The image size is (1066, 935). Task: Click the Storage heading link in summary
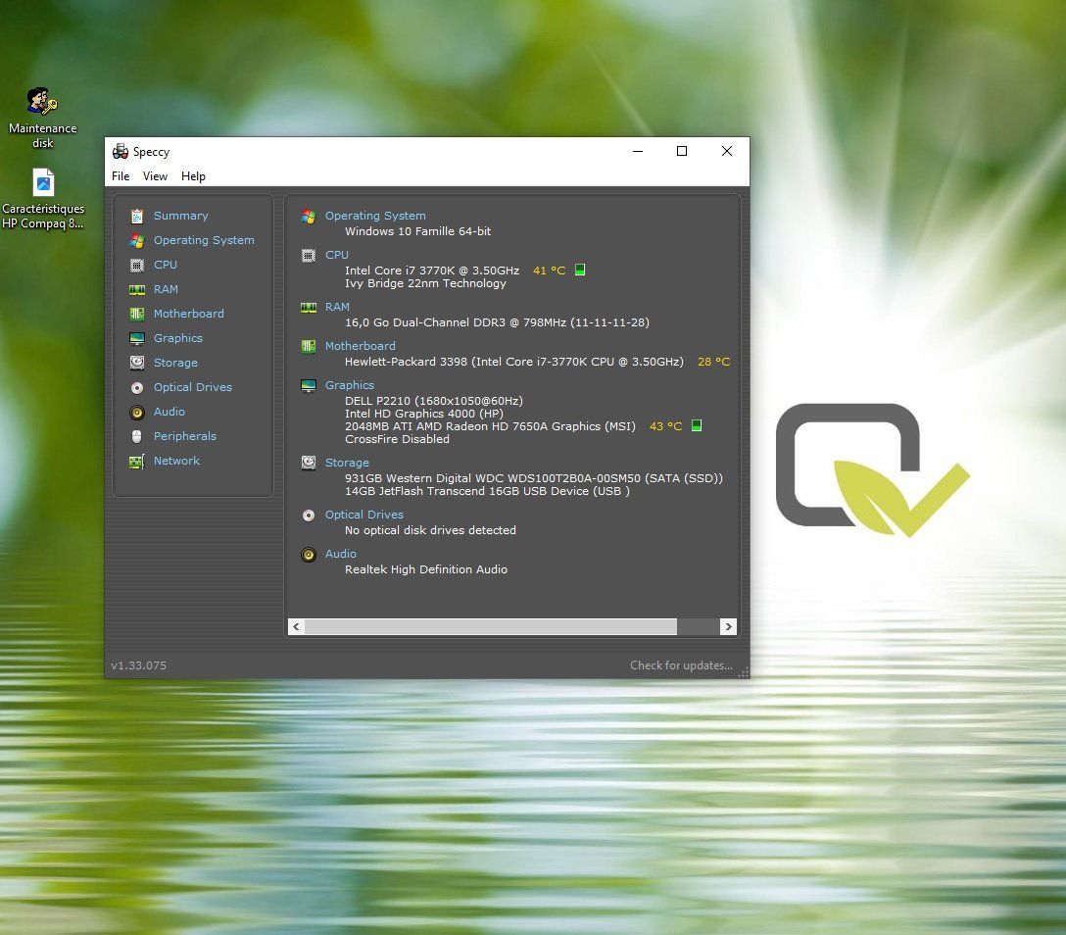[x=347, y=463]
